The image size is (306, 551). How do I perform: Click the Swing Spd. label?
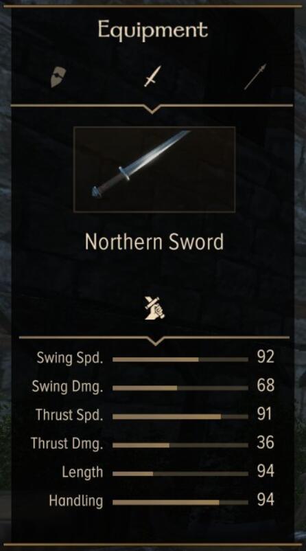tap(70, 359)
